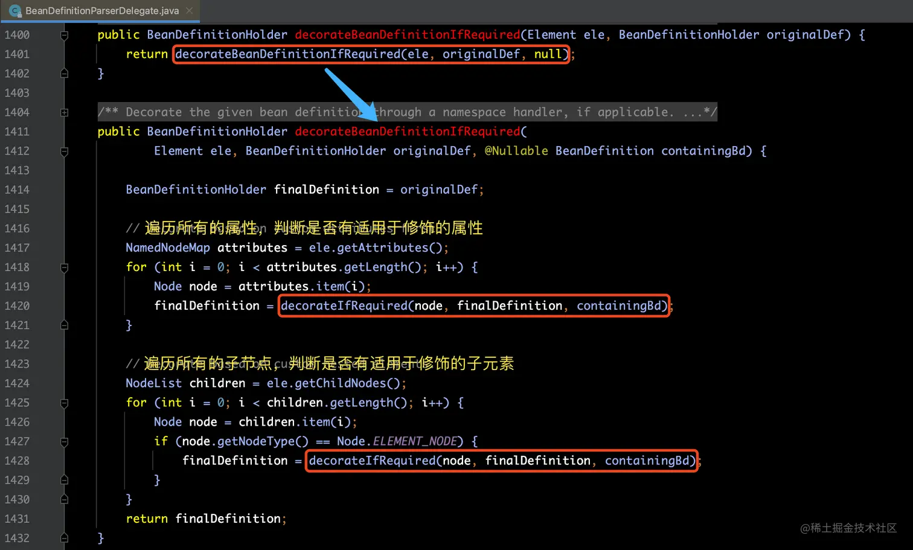Image resolution: width=913 pixels, height=550 pixels.
Task: Collapse the if block at line 1427
Action: pyautogui.click(x=64, y=441)
